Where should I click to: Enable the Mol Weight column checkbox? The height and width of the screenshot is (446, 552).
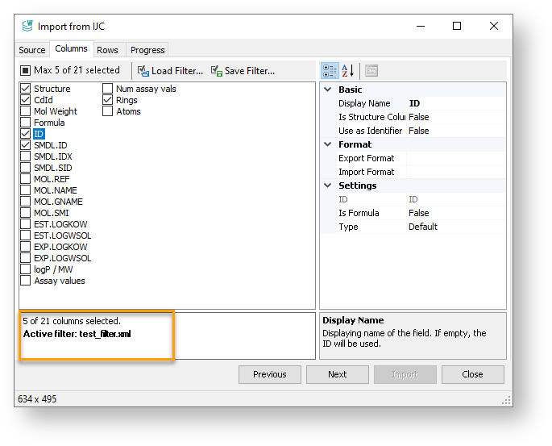point(26,111)
